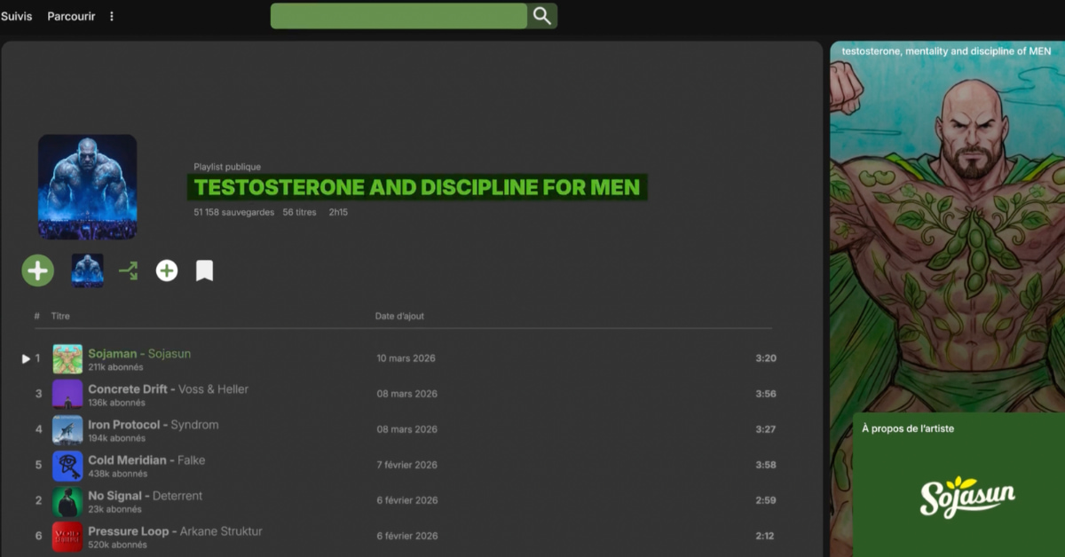Image resolution: width=1065 pixels, height=557 pixels.
Task: Click the magnifying glass search icon
Action: (x=542, y=16)
